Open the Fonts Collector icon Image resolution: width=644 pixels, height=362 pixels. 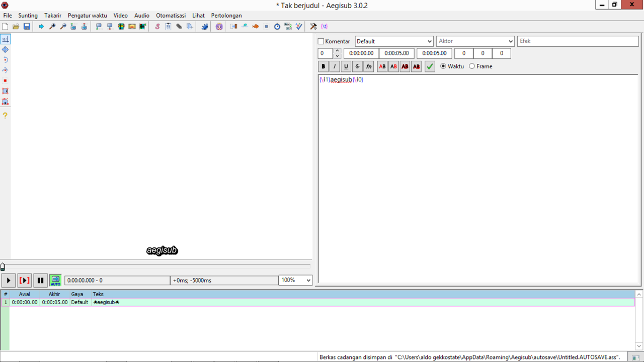[190, 26]
